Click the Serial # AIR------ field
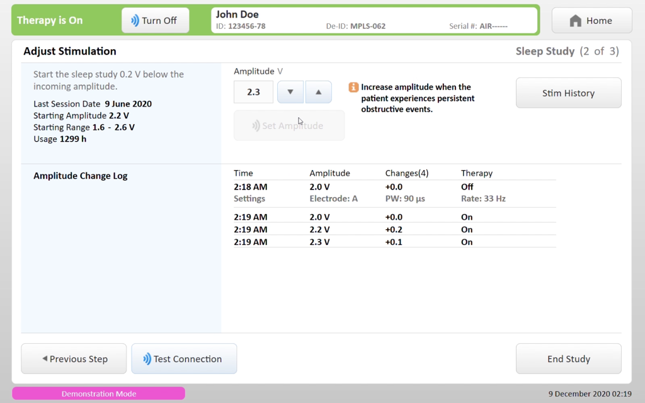 (x=479, y=26)
